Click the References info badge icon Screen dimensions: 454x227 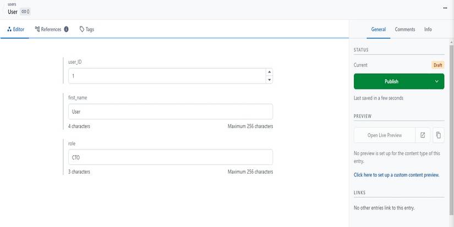(66, 29)
